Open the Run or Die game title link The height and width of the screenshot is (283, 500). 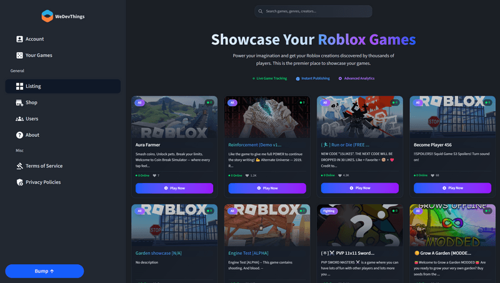coord(345,145)
